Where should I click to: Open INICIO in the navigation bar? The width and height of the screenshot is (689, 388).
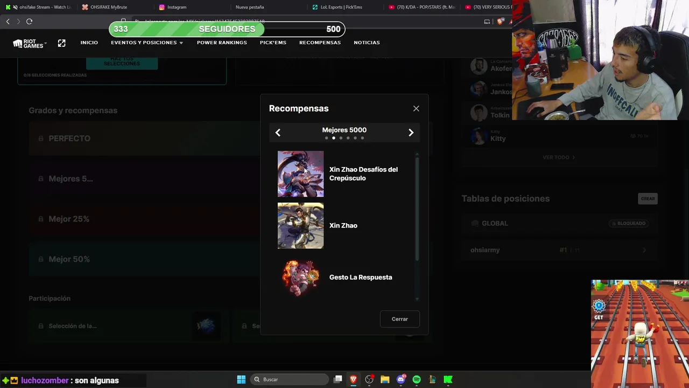(x=89, y=43)
